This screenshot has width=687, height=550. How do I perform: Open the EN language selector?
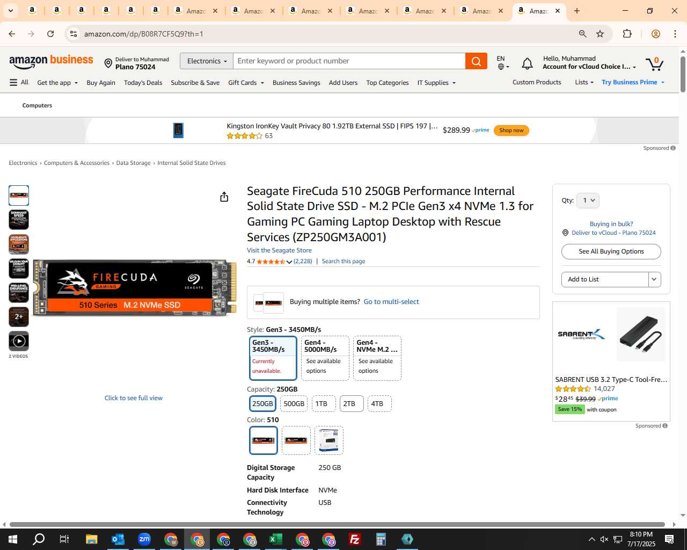tap(502, 62)
